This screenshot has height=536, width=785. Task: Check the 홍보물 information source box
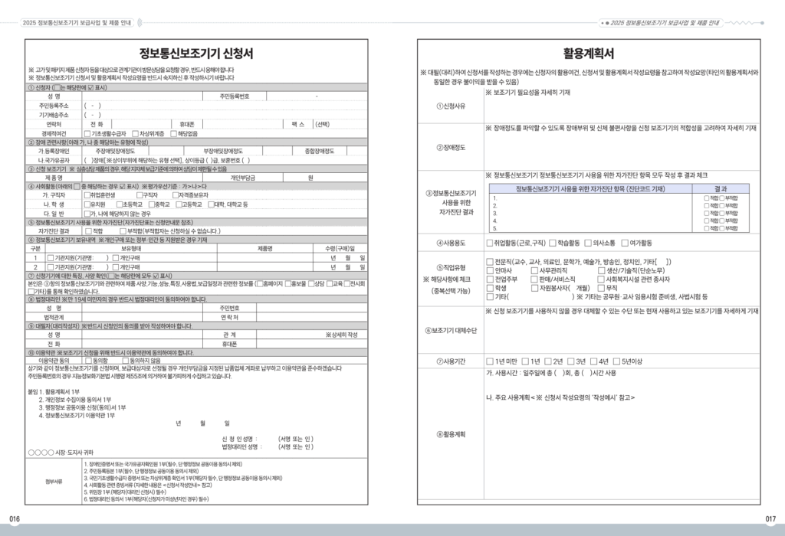pos(288,284)
